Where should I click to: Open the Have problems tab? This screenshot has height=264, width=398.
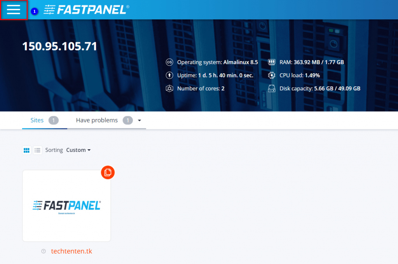tap(97, 120)
